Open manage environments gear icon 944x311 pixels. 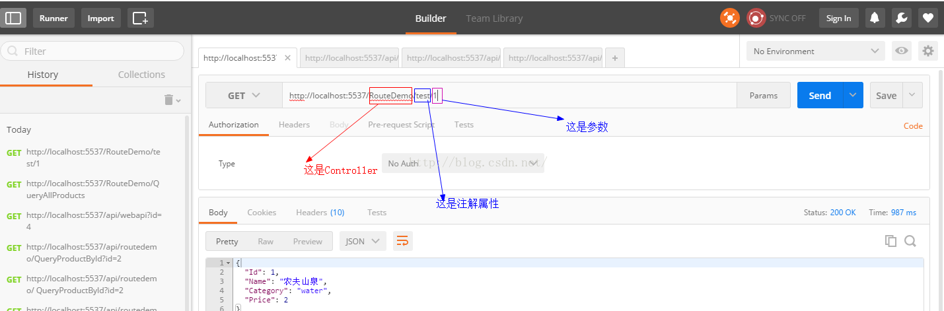(x=928, y=51)
